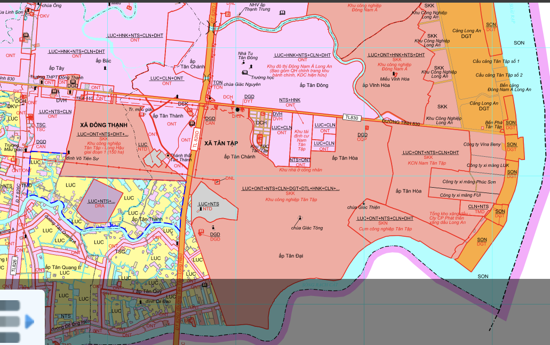Click the TL 826D road label box
This screenshot has width=550, height=345.
(196, 136)
